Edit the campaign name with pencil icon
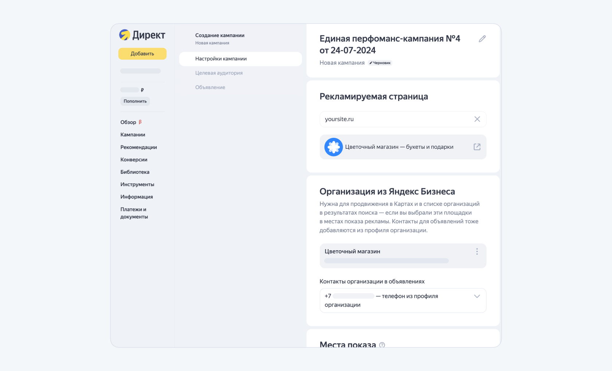 [x=482, y=39]
